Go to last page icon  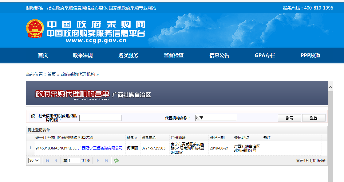tap(106, 161)
